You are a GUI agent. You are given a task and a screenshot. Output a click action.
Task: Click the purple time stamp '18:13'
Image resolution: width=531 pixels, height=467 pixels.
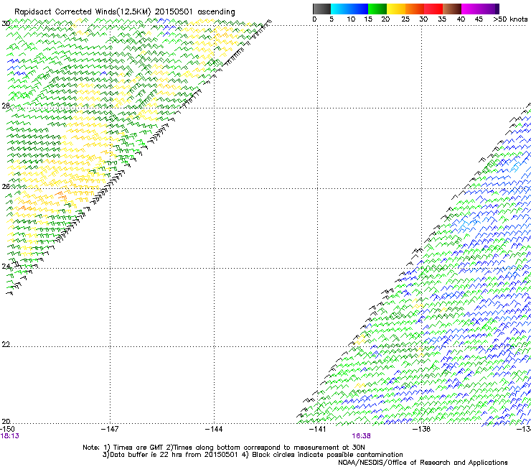coord(10,436)
